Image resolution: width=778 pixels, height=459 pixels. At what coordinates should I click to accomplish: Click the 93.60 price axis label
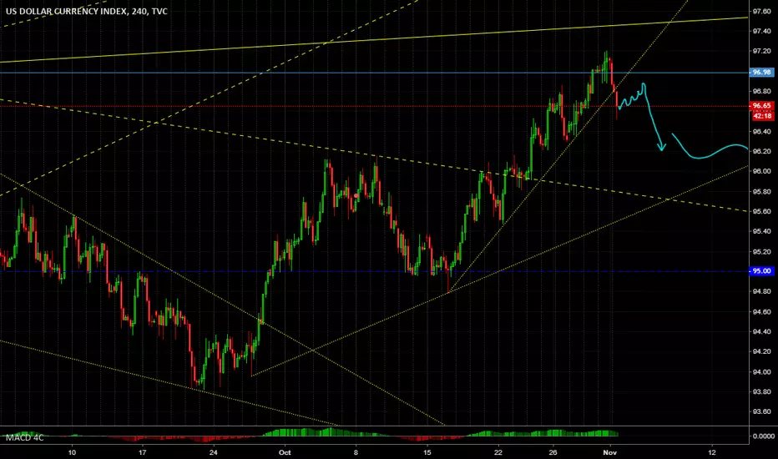tap(761, 411)
